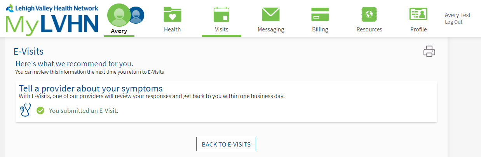The image size is (481, 157).
Task: Click the green submitted checkmark icon
Action: point(40,111)
